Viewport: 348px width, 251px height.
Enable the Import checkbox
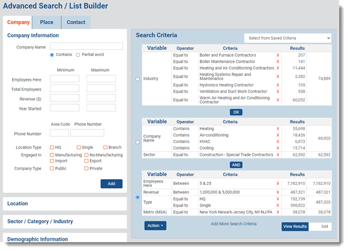52,161
